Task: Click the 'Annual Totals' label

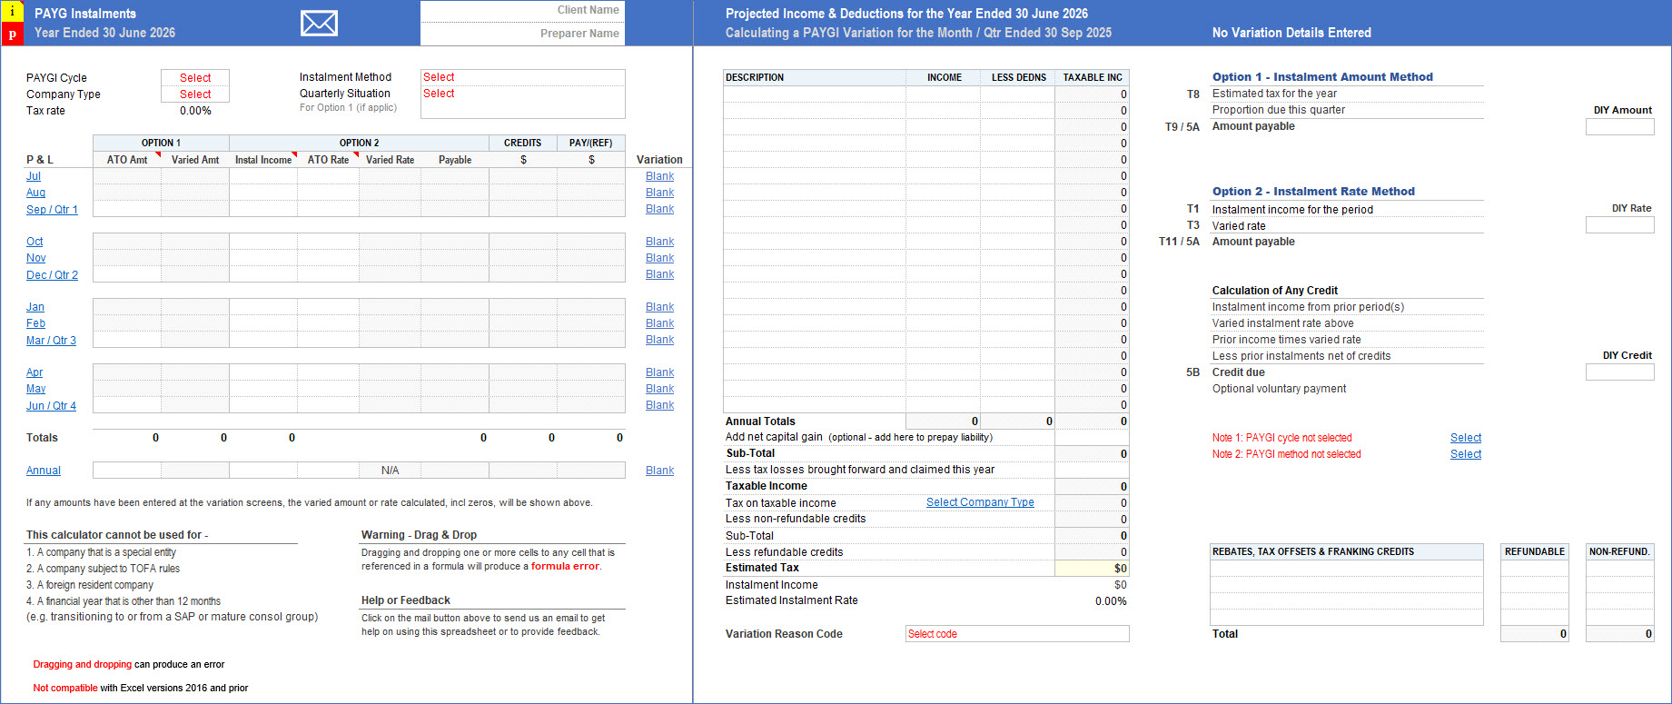Action: [760, 421]
